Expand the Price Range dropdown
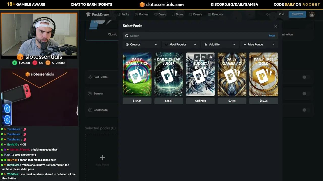 [259, 44]
